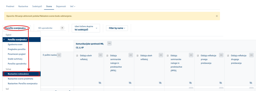Expand the Filter by name dropdown
Viewport: 256px width, 91px height.
pos(117,28)
